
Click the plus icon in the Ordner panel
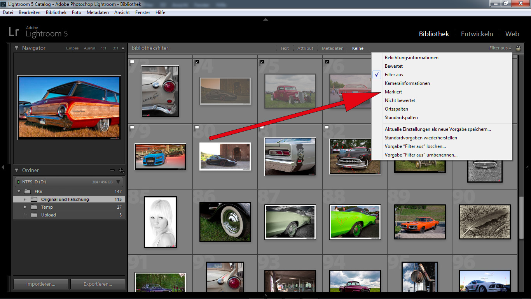pyautogui.click(x=121, y=170)
